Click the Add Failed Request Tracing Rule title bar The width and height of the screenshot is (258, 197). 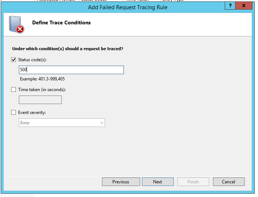coord(128,7)
